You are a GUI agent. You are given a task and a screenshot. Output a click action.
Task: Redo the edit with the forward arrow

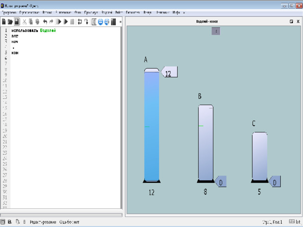click(51, 22)
